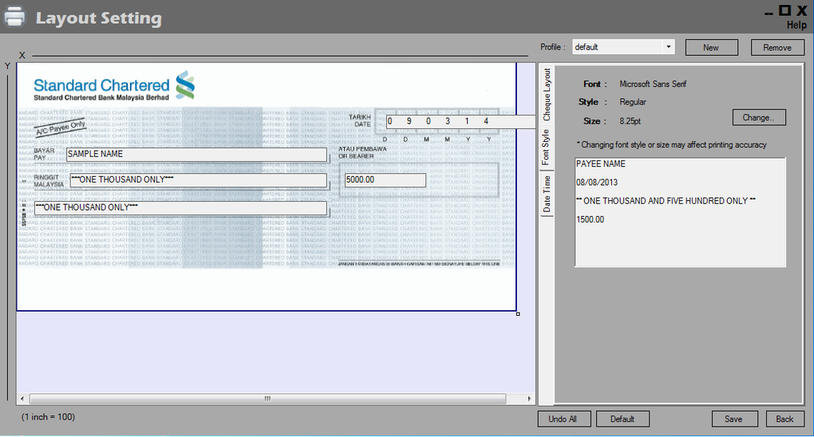The width and height of the screenshot is (814, 437).
Task: Open the Profile dropdown showing default
Action: click(x=623, y=47)
